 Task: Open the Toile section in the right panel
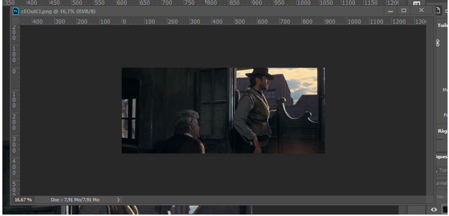click(442, 26)
